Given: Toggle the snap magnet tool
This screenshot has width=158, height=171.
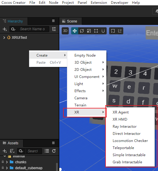Looking at the screenshot, I should click(103, 31).
